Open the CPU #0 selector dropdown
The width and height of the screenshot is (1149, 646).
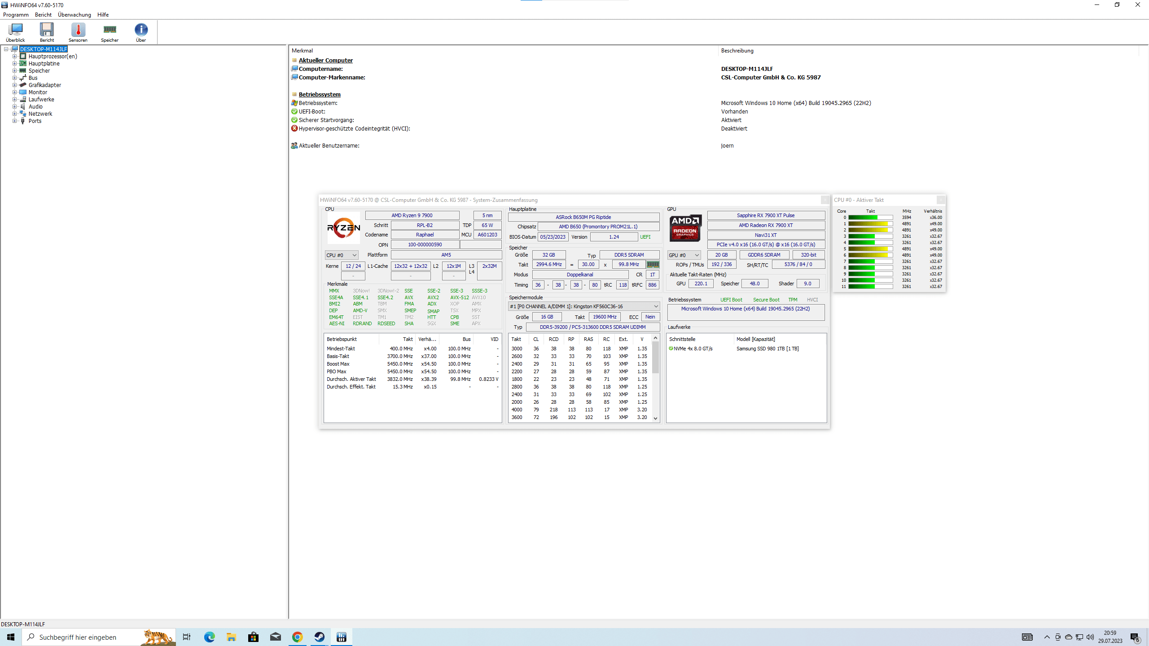point(342,255)
